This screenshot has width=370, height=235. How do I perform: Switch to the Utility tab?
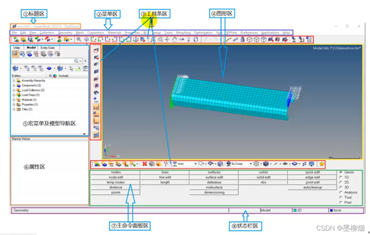pos(17,48)
